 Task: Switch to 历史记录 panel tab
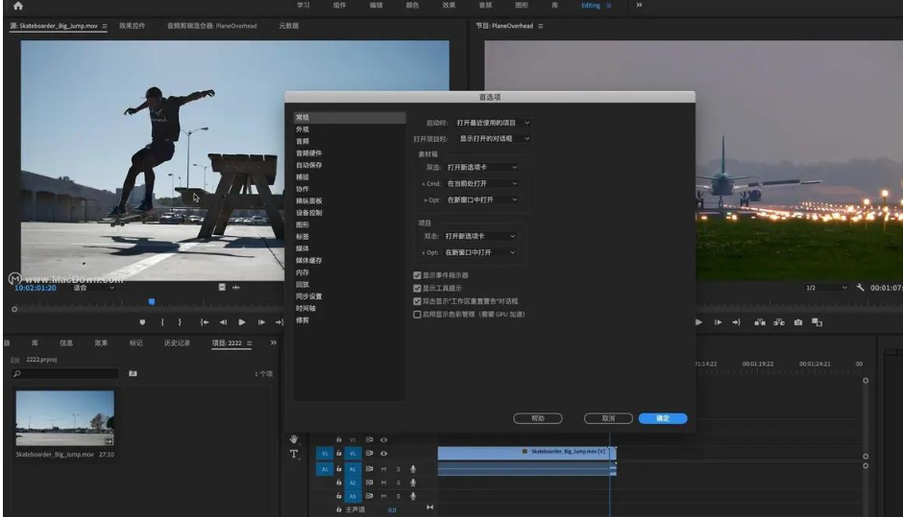[x=177, y=342]
